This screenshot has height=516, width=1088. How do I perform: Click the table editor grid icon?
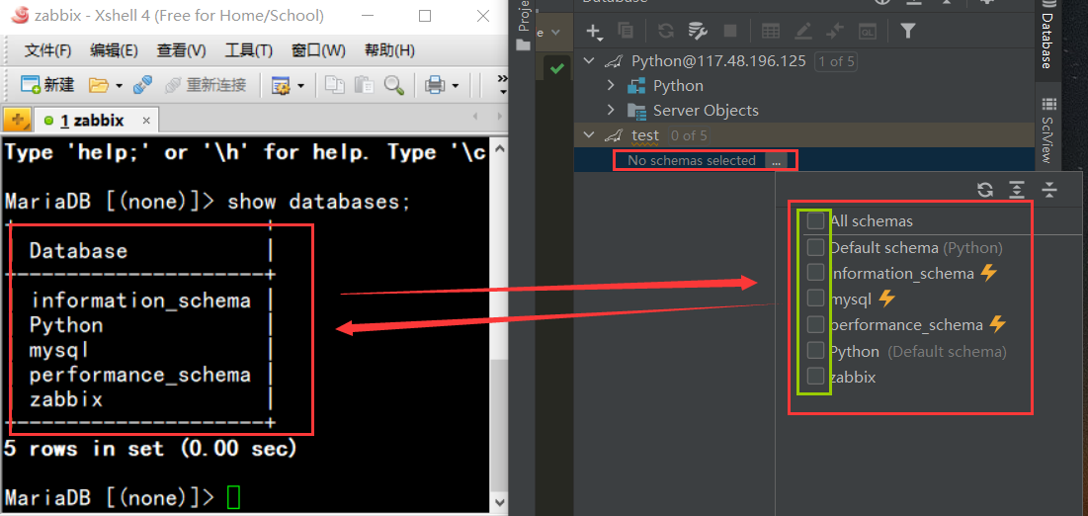tap(770, 31)
